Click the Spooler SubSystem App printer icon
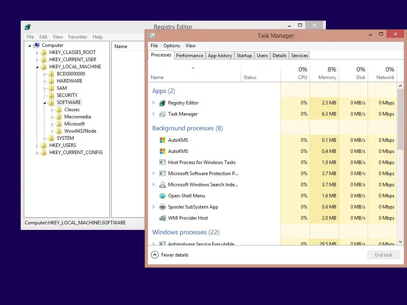The image size is (407, 305). tap(163, 207)
